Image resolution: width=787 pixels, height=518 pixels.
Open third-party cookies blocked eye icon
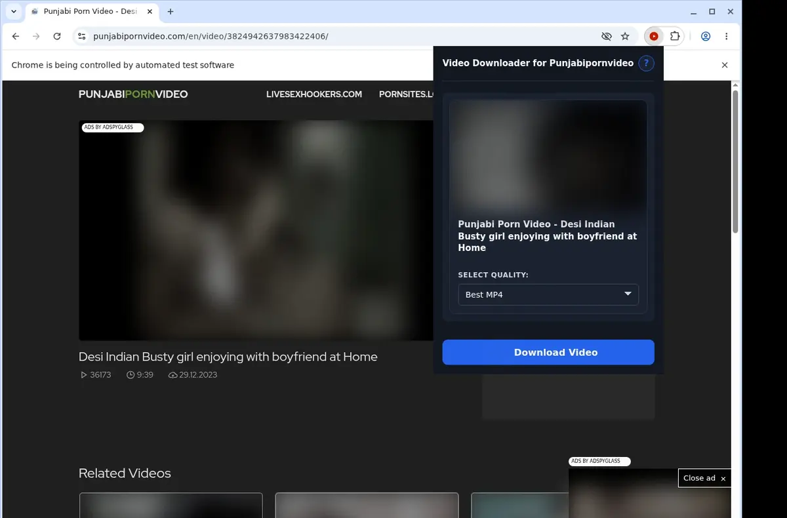pos(606,37)
